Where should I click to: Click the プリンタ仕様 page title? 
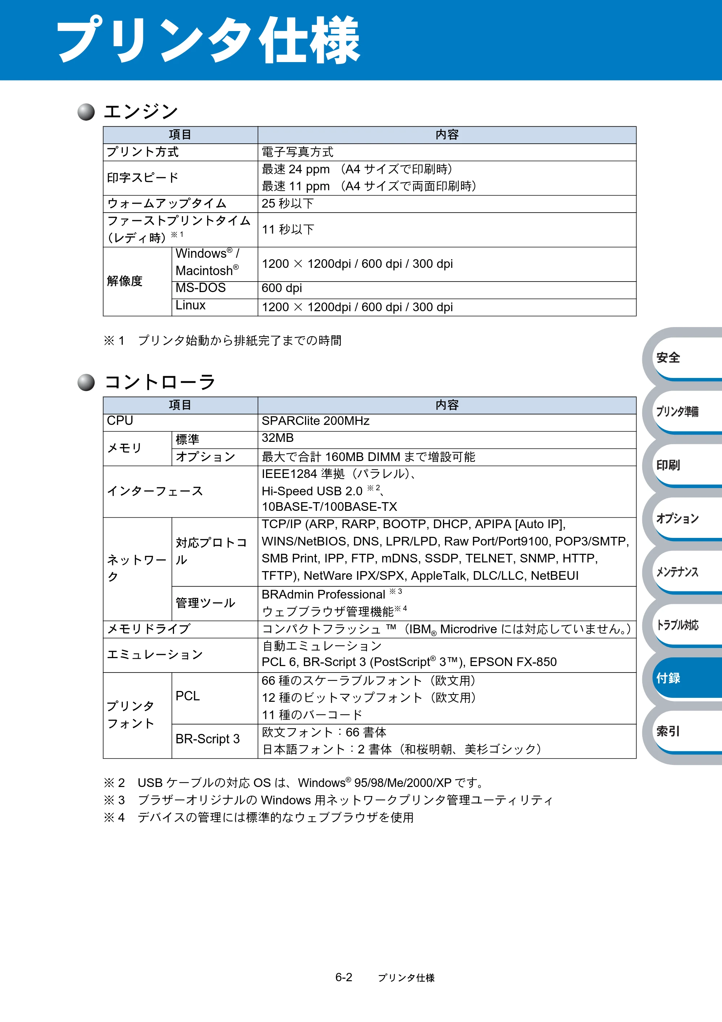[x=208, y=40]
